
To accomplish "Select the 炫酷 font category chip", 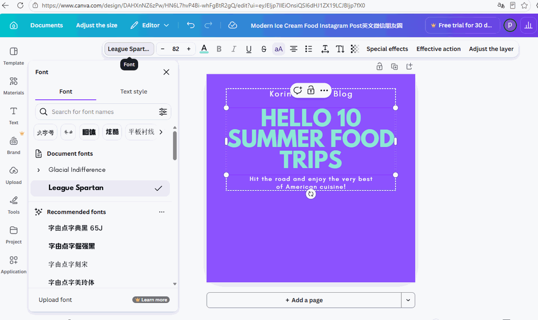I will [113, 132].
